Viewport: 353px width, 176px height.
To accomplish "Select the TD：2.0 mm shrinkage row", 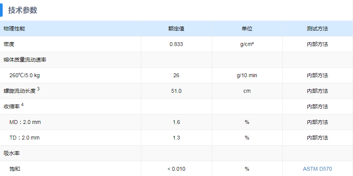I will click(176, 138).
